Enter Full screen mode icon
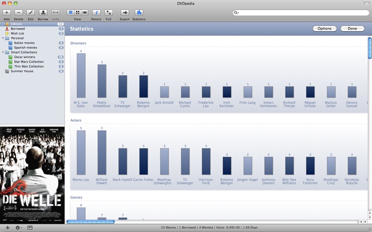 [108, 13]
